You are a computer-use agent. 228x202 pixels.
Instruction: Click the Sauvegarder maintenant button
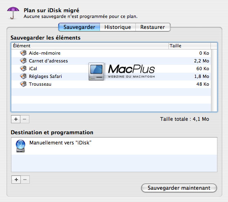tap(179, 188)
